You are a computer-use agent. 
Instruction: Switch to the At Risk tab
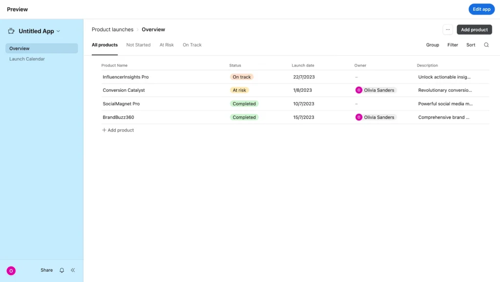[x=167, y=45]
